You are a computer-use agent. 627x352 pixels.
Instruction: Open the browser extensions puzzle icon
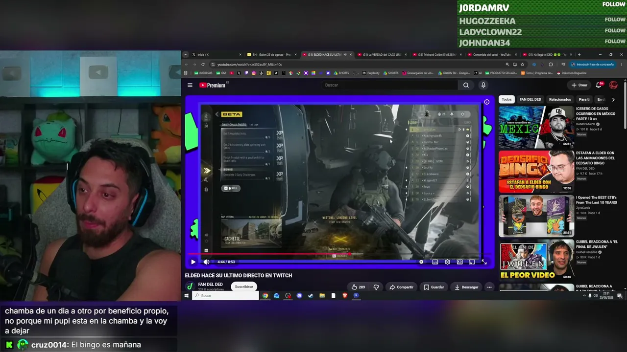551,65
